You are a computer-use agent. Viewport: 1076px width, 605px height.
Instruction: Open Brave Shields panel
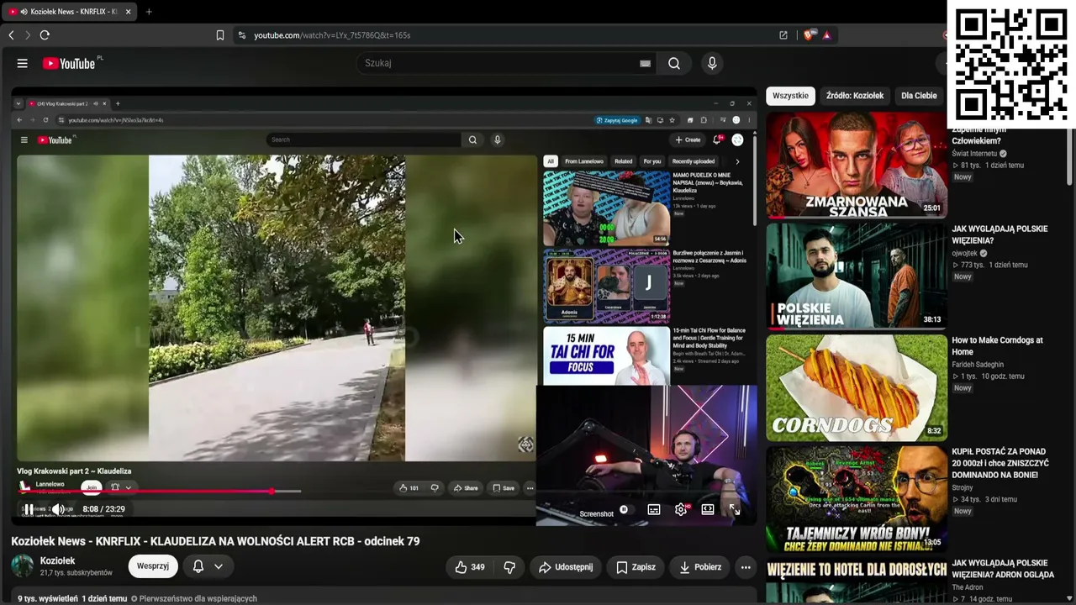point(809,35)
